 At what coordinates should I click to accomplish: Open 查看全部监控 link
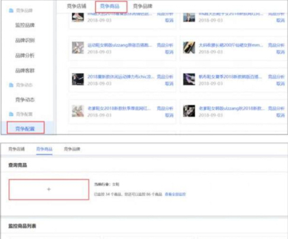coord(175,194)
